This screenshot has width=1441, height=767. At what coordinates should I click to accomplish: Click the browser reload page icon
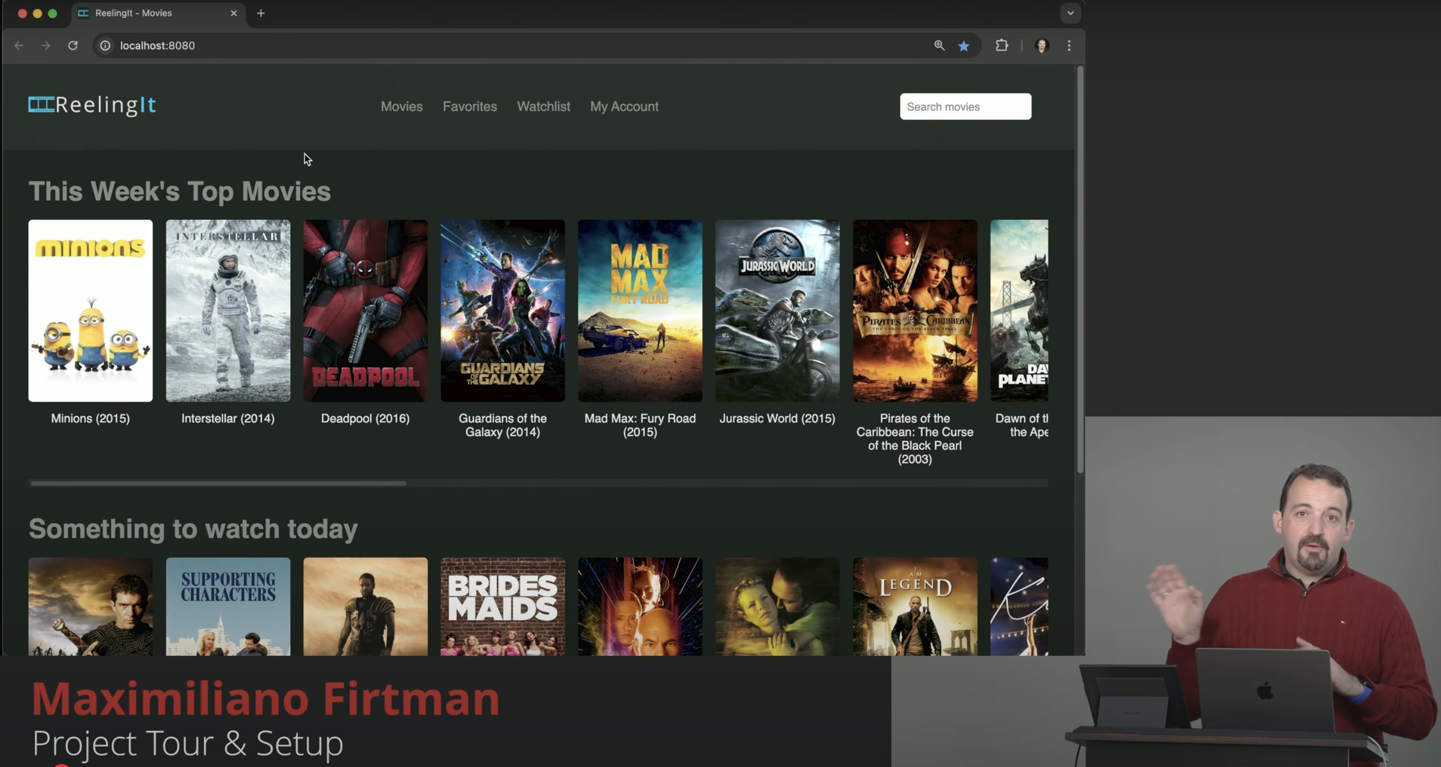(x=73, y=45)
